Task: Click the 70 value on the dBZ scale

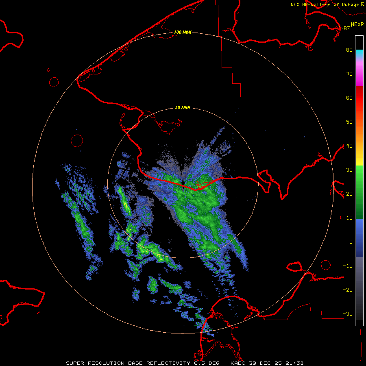Action: pyautogui.click(x=349, y=74)
